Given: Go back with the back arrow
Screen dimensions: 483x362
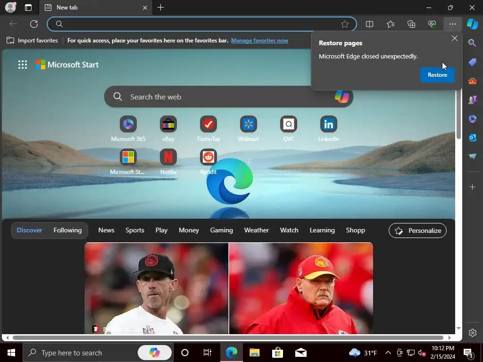Looking at the screenshot, I should [x=13, y=24].
